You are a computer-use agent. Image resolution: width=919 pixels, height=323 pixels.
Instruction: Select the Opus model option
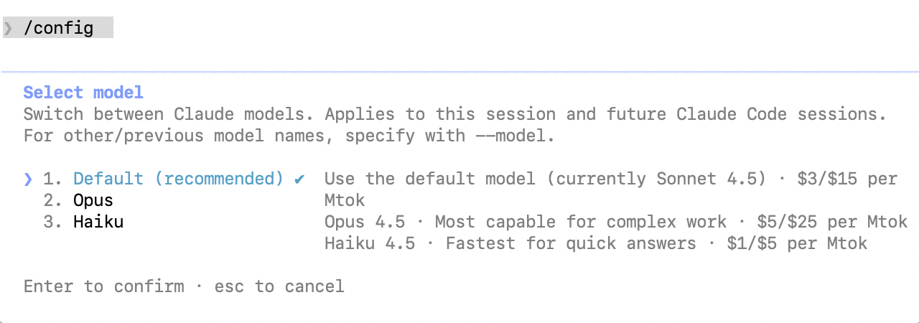(93, 200)
